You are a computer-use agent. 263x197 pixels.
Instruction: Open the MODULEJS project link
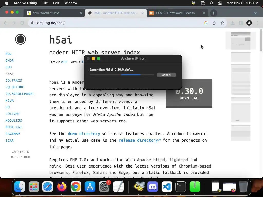click(14, 121)
